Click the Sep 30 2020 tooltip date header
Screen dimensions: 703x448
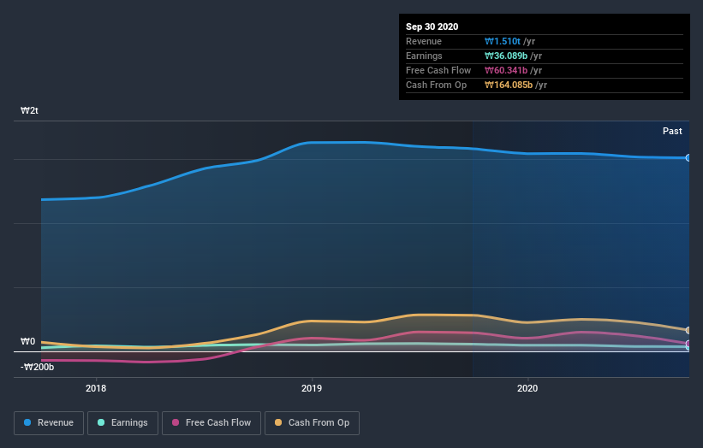pos(432,27)
